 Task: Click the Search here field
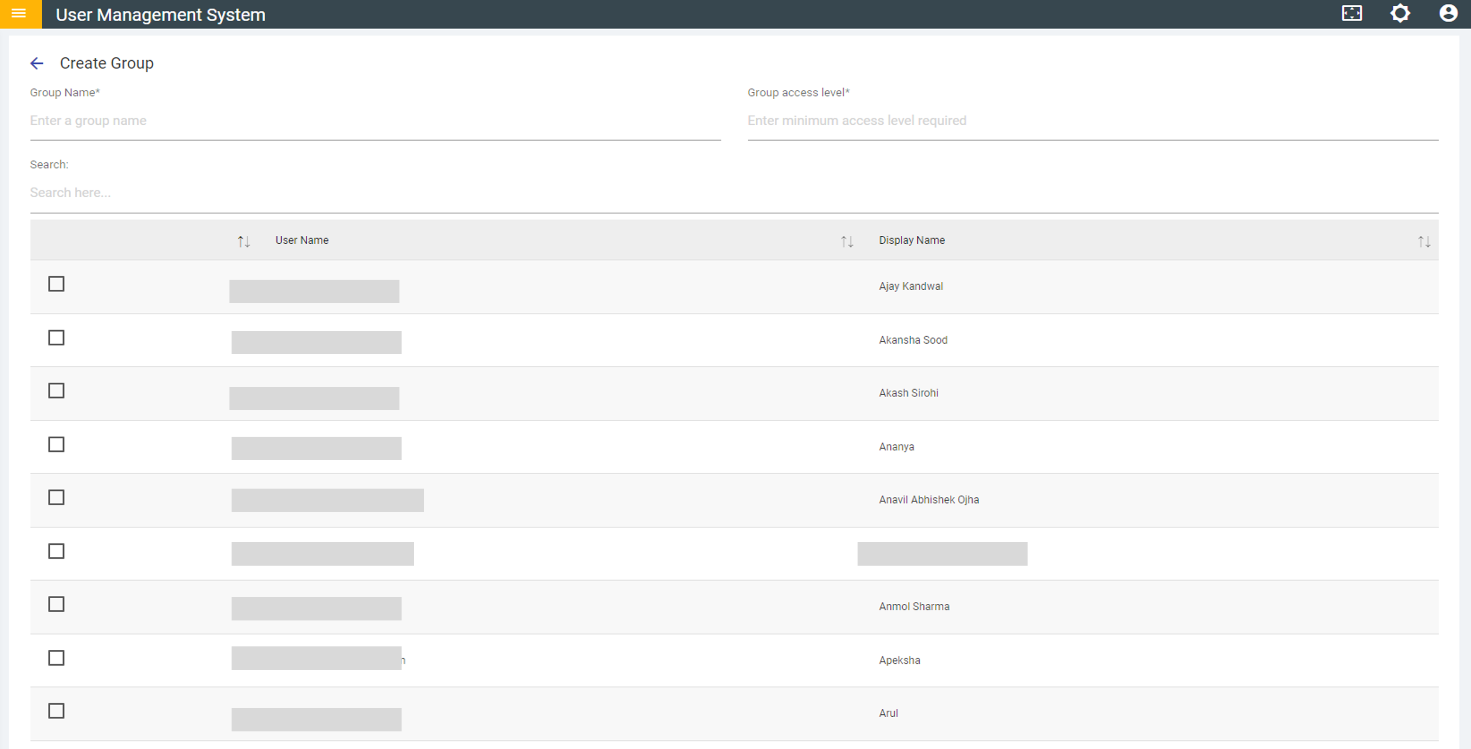click(x=733, y=193)
